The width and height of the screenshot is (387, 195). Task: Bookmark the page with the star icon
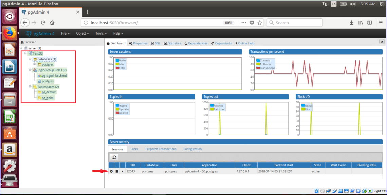(259, 22)
